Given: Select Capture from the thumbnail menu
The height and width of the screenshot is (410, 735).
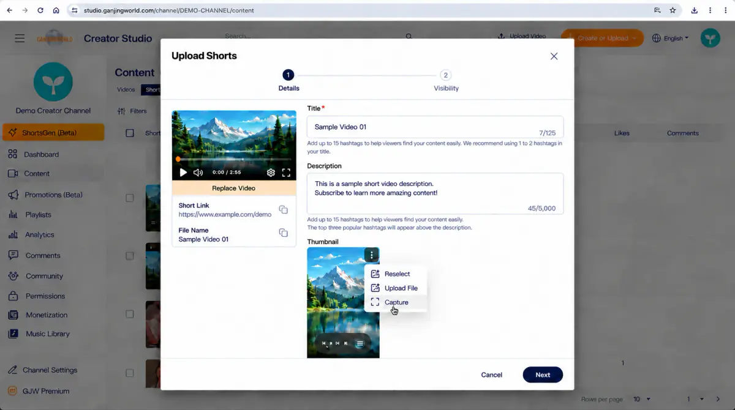Looking at the screenshot, I should pos(396,302).
